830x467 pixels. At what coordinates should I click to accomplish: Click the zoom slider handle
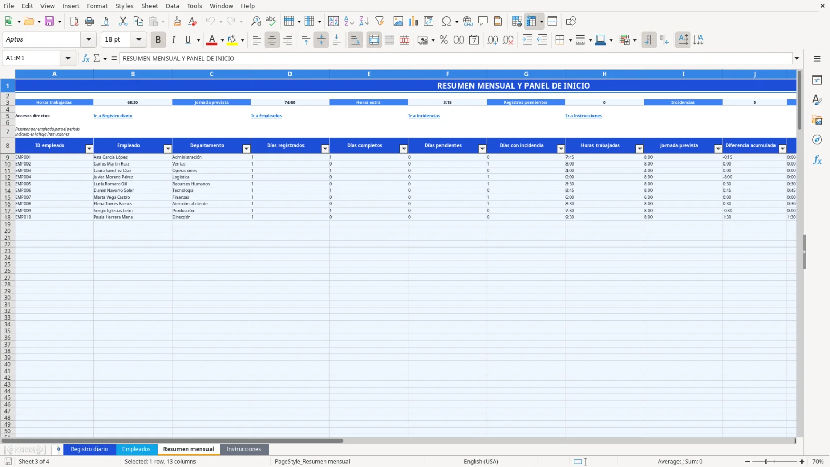[766, 461]
